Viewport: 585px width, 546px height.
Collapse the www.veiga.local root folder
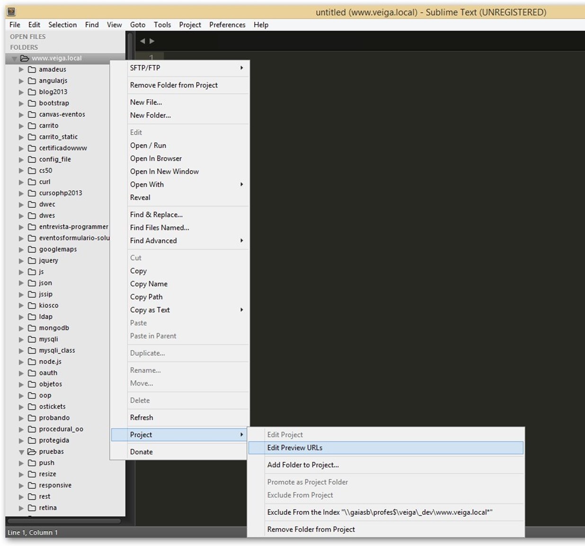[14, 59]
